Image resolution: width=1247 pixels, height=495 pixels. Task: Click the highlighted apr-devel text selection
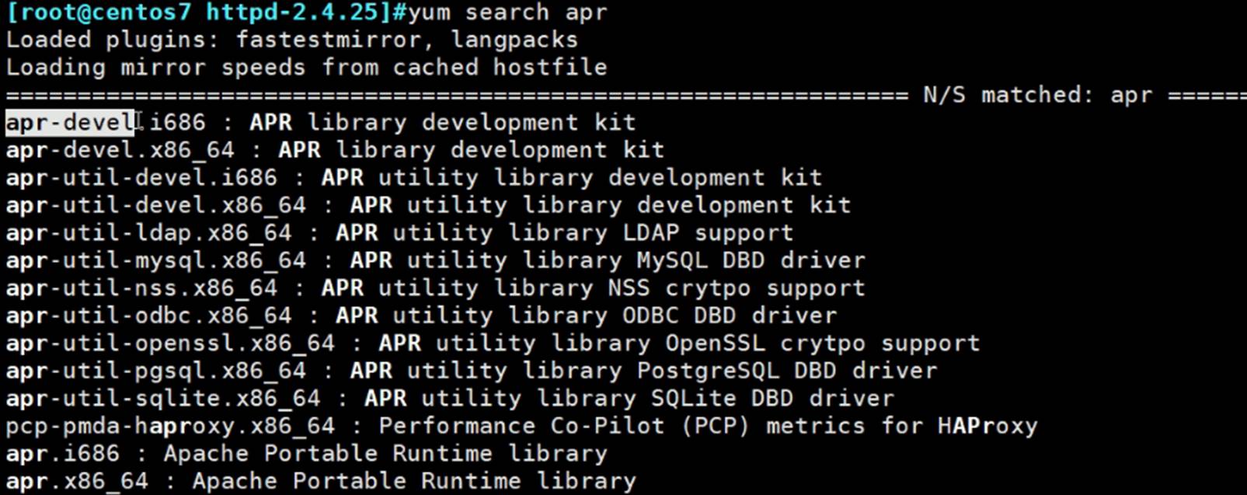pyautogui.click(x=70, y=123)
